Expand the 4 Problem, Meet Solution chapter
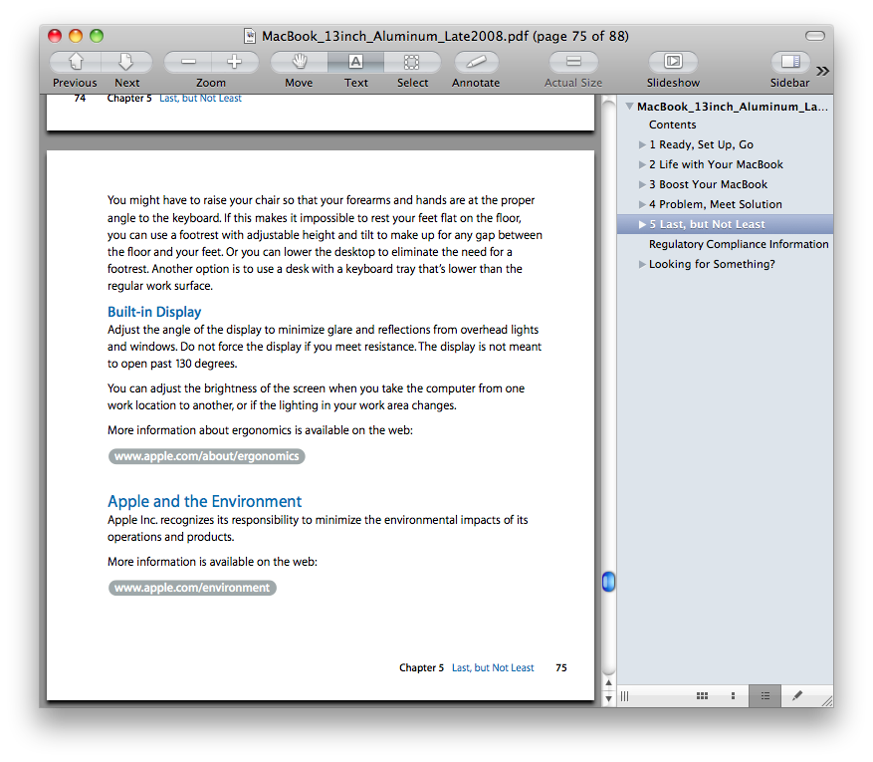Screen dimensions: 873x762 tap(642, 204)
